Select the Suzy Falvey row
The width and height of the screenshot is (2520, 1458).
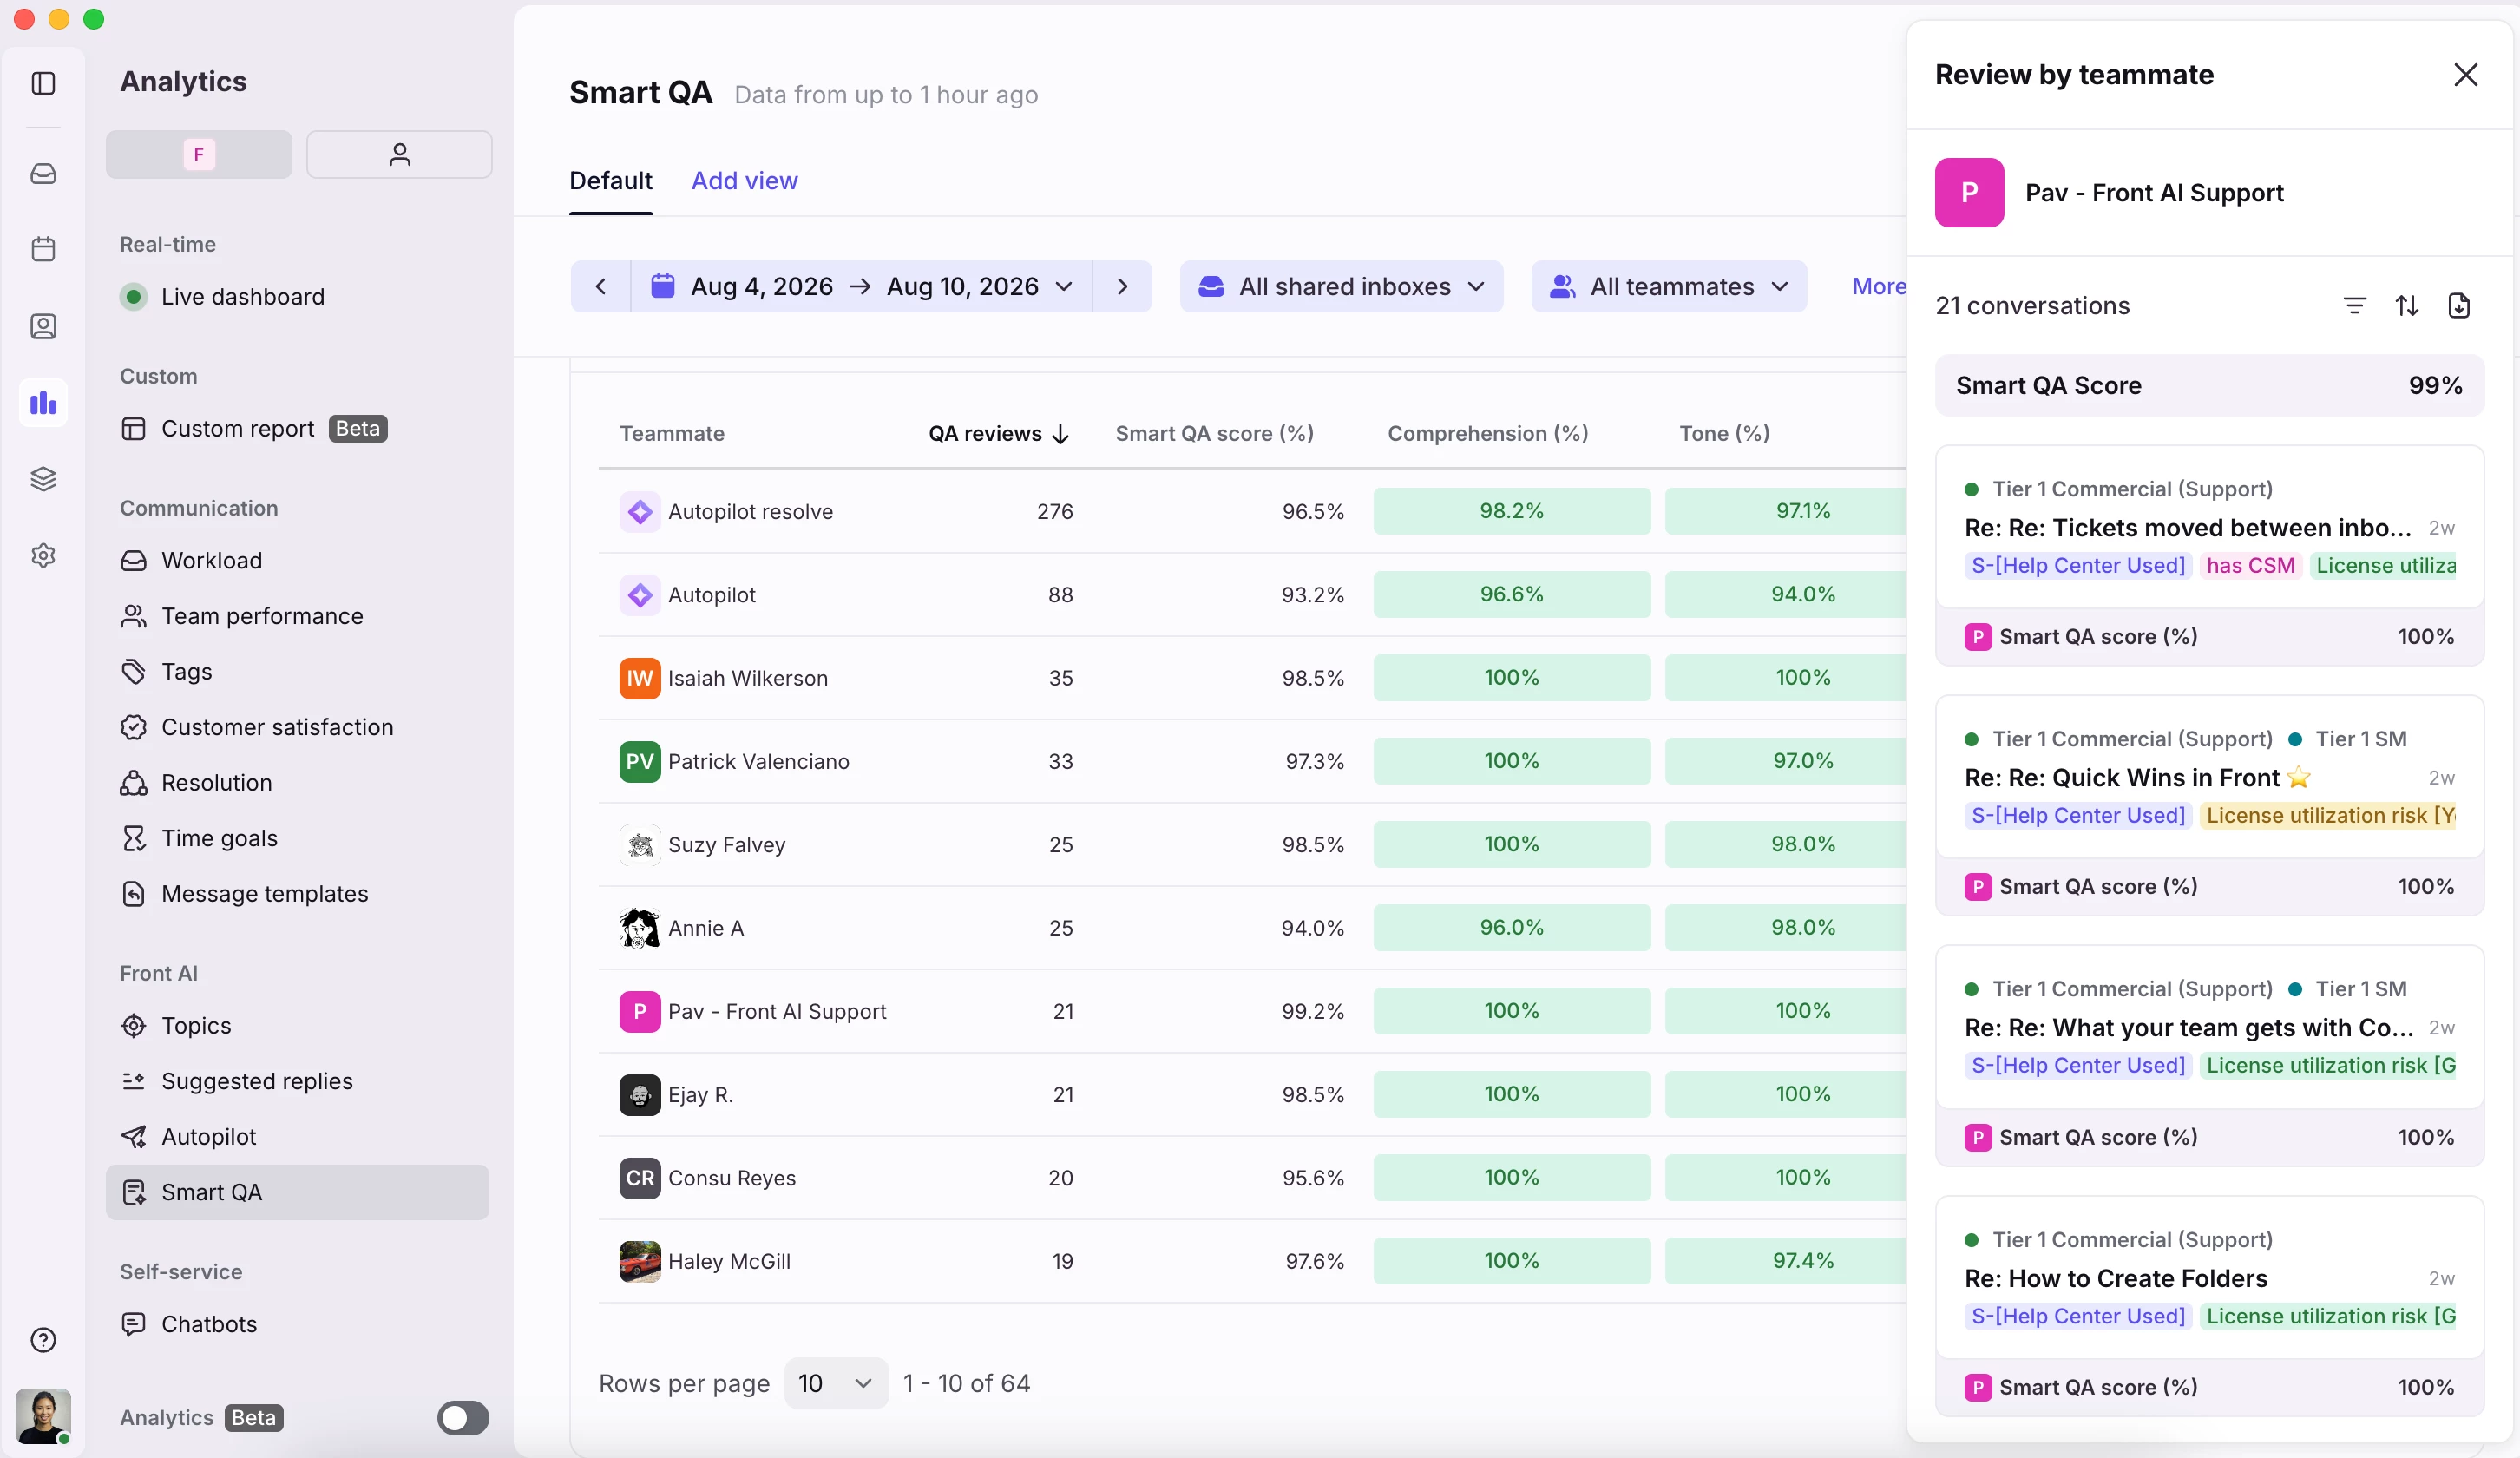(x=1252, y=845)
